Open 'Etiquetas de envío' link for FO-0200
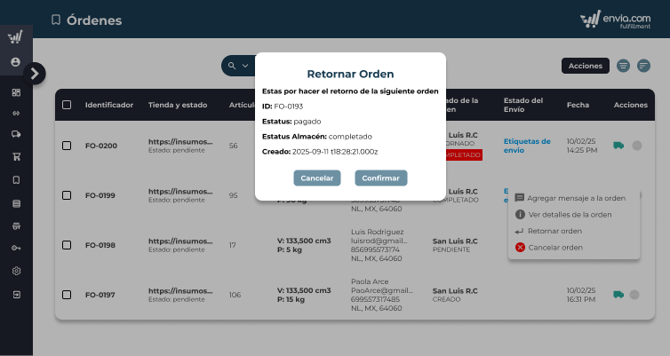Image resolution: width=670 pixels, height=356 pixels. [526, 146]
